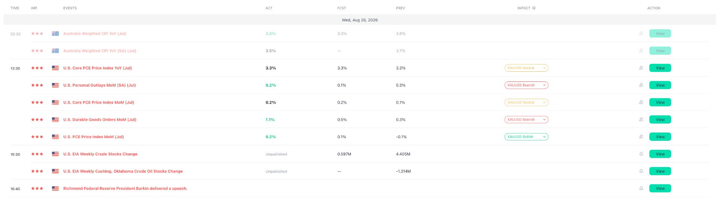Toggle alert bell for EIA Weekly Crude Stocks
722x211 pixels.
coord(641,154)
